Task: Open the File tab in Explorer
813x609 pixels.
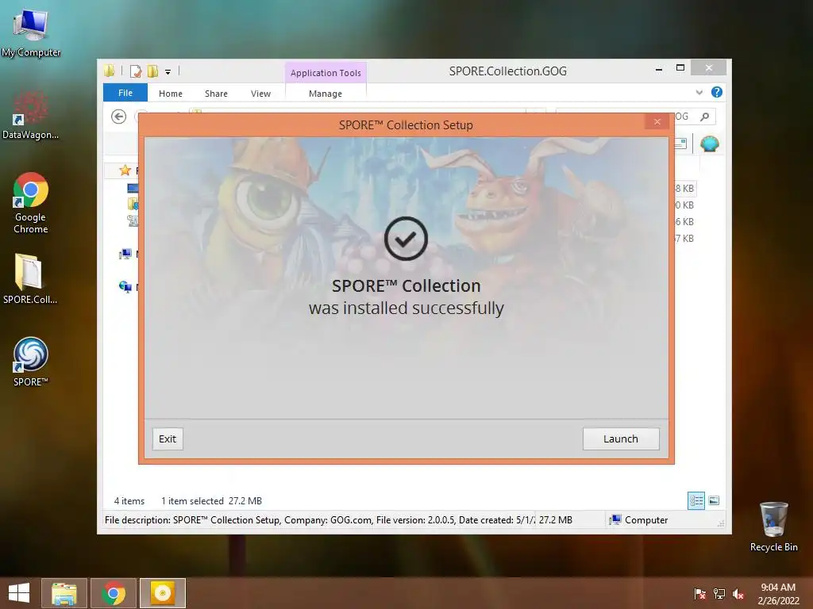Action: click(x=125, y=93)
